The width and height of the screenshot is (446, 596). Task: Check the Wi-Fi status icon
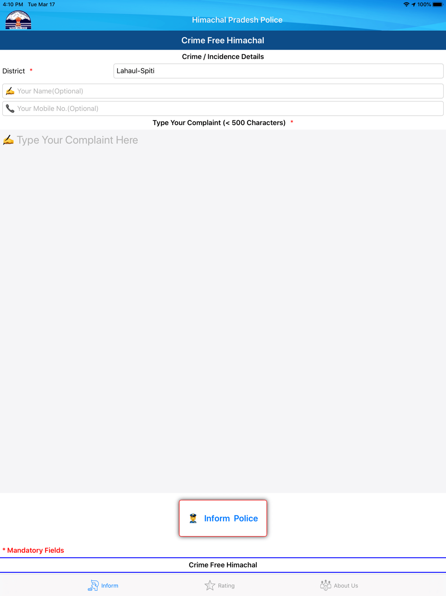[x=406, y=4]
